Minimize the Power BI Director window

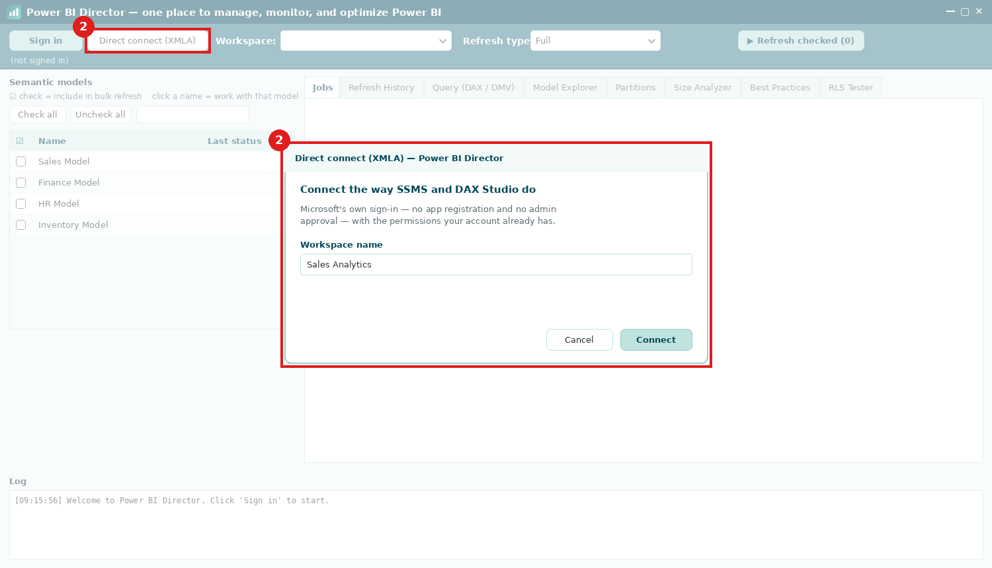point(950,11)
